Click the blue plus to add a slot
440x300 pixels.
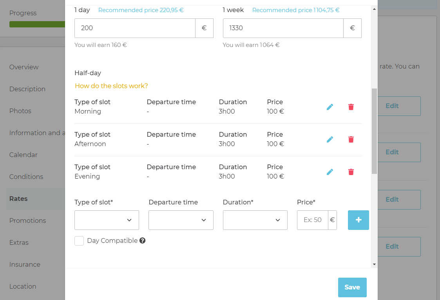click(358, 220)
